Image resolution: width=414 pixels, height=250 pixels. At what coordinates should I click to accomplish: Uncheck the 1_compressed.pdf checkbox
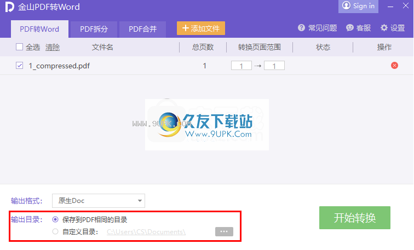tap(19, 66)
